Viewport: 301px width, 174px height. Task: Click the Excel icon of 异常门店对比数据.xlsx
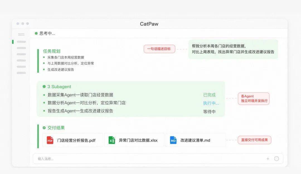coord(112,140)
